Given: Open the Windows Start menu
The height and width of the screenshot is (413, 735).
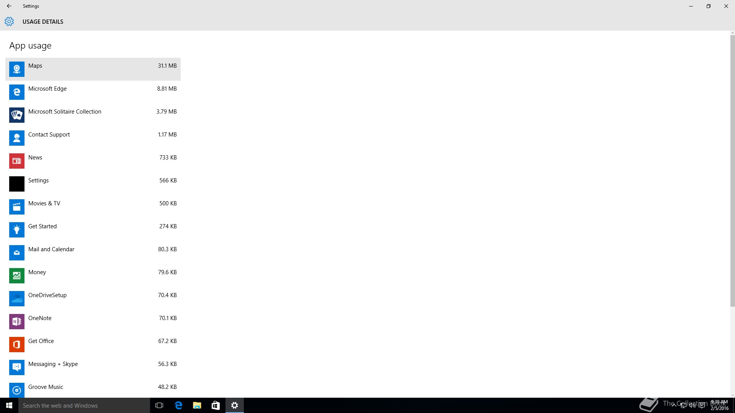Looking at the screenshot, I should point(9,405).
